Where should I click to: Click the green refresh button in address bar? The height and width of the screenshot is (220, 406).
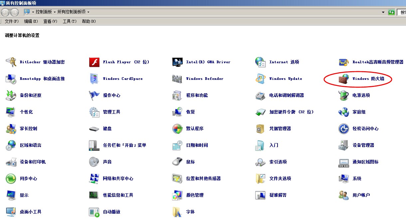(x=392, y=12)
